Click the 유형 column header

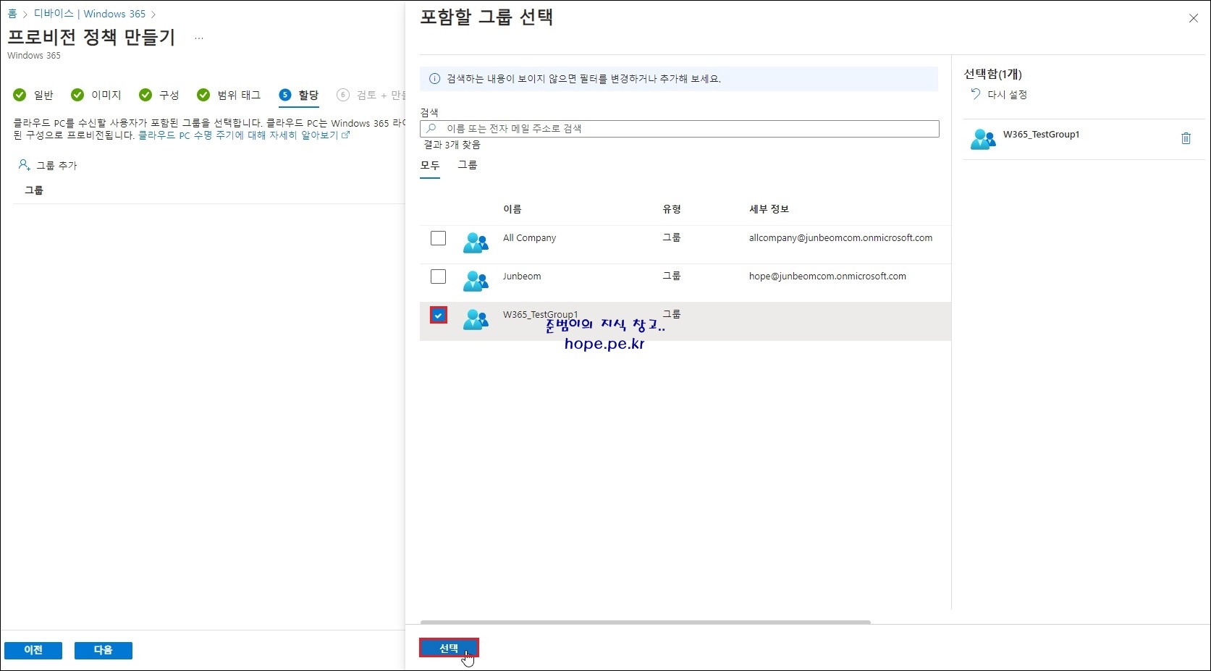pyautogui.click(x=672, y=209)
